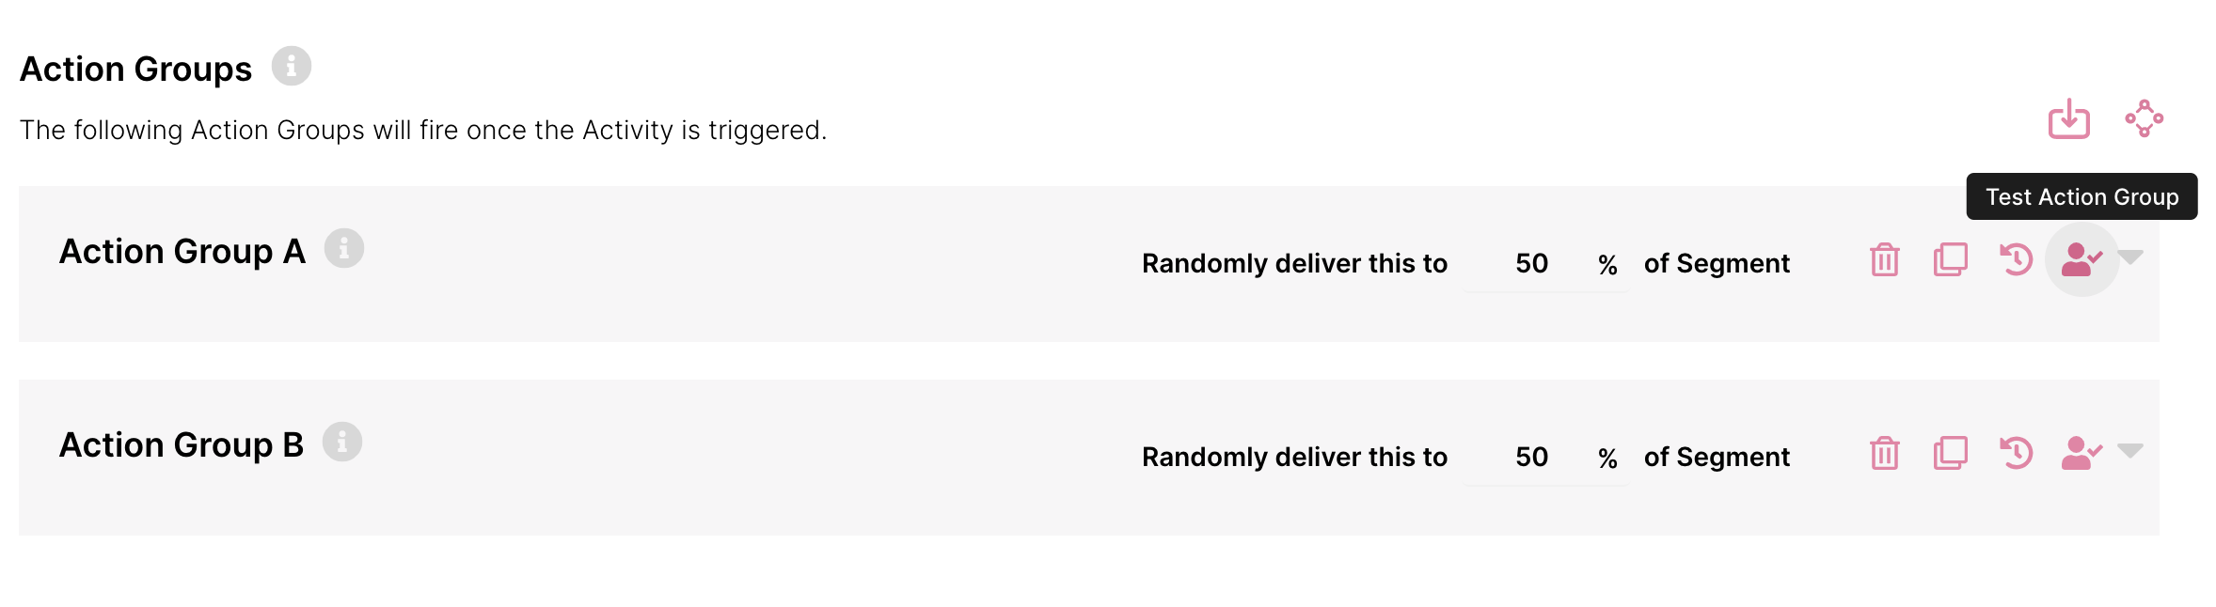Screen dimensions: 2216x607
Task: Delete Action Group A with trash icon
Action: point(1884,259)
